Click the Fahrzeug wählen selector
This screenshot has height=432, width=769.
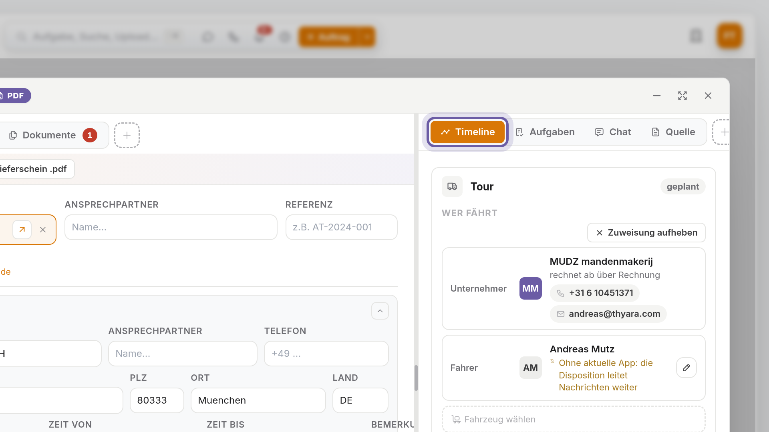click(x=574, y=419)
